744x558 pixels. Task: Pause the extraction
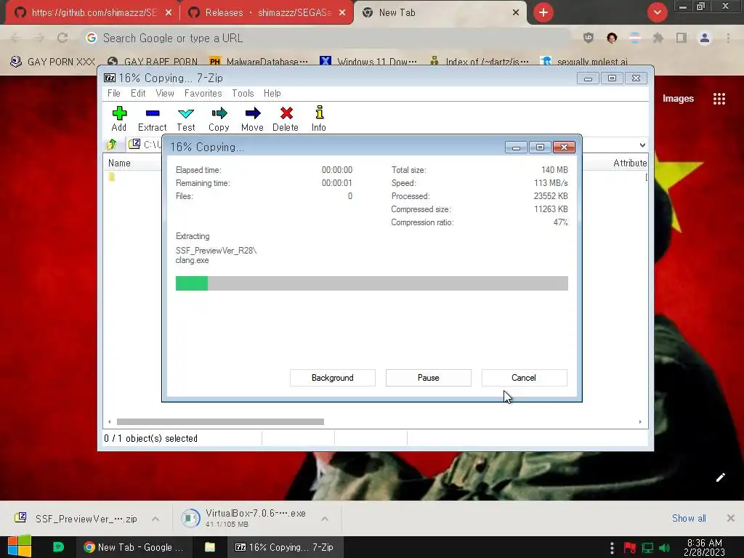pos(429,378)
